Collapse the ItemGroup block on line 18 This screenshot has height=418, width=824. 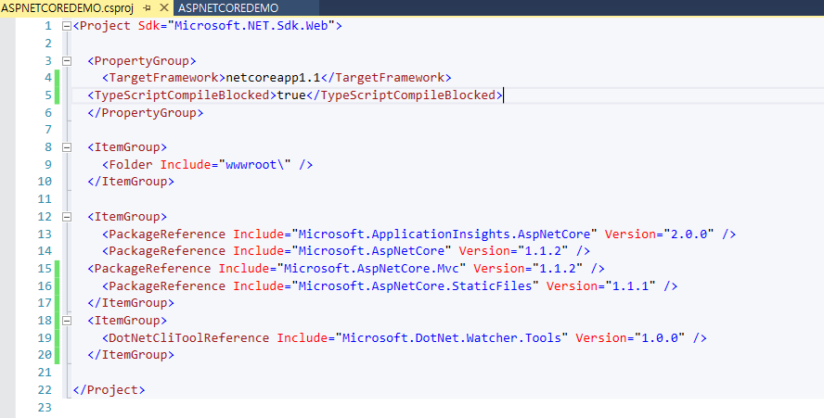pyautogui.click(x=67, y=321)
